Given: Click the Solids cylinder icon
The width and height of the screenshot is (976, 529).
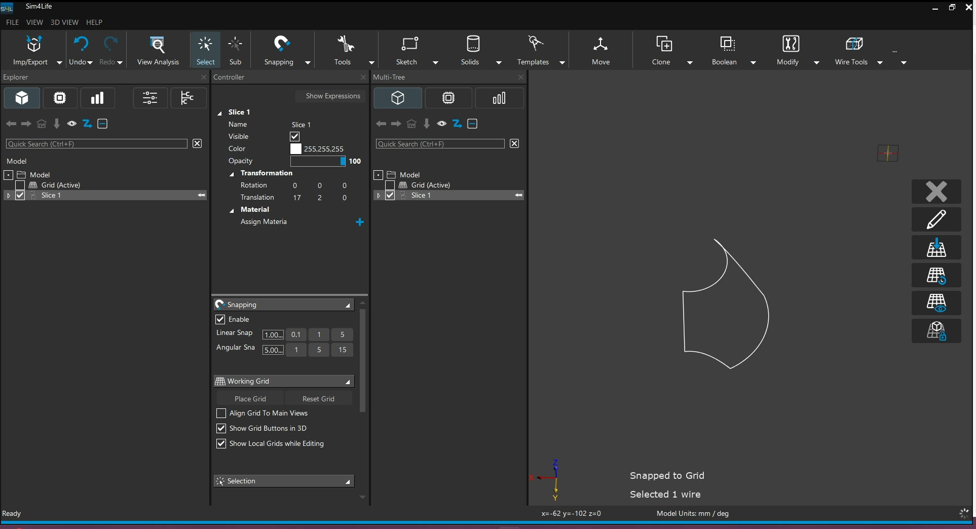Looking at the screenshot, I should [x=473, y=45].
